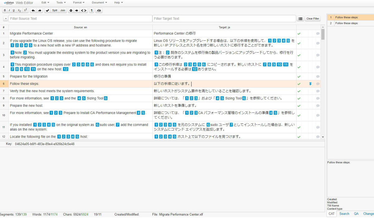Confirm segment with the toolbar checkmark
Viewport: 374px width, 218px height.
47,11
